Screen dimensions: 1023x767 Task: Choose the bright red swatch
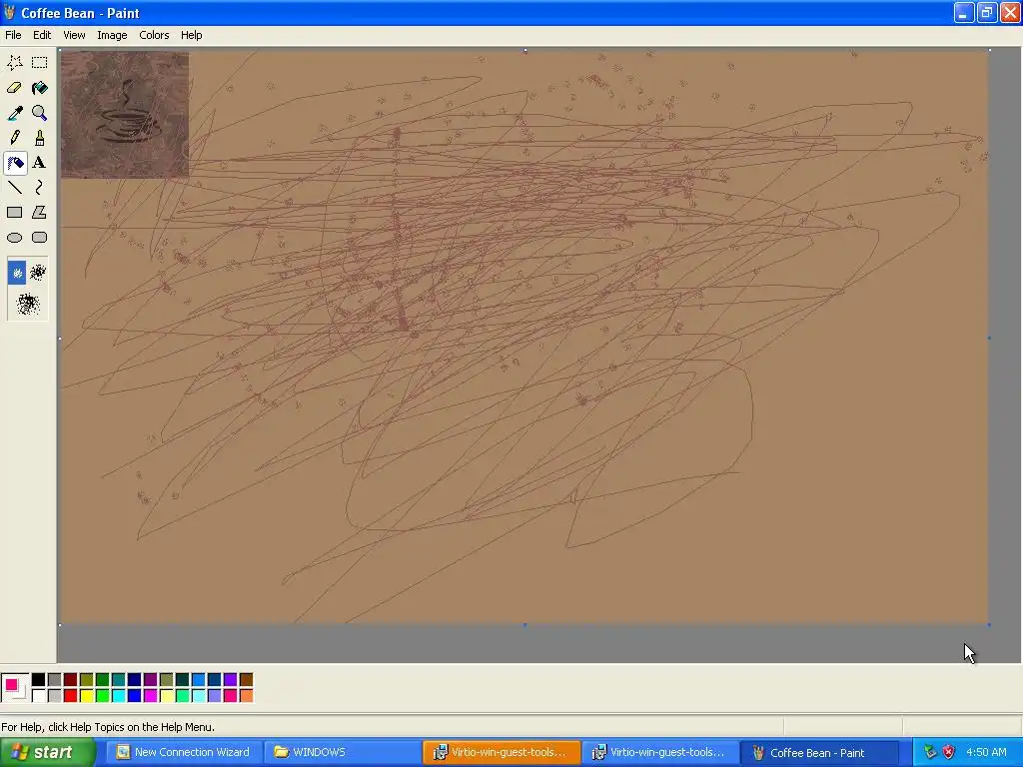pyautogui.click(x=71, y=696)
